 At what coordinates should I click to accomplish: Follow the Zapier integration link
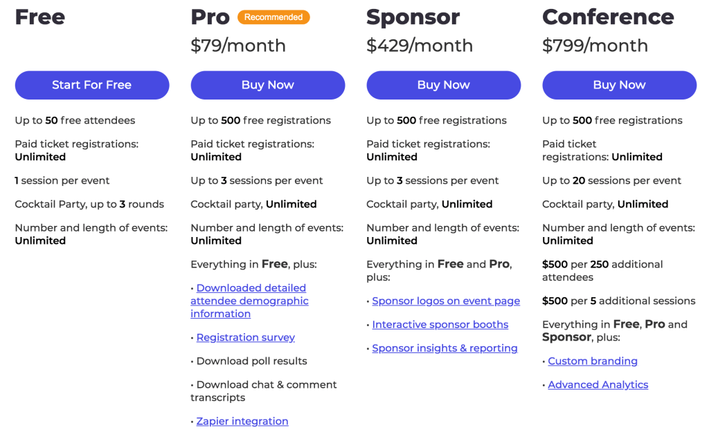click(242, 421)
